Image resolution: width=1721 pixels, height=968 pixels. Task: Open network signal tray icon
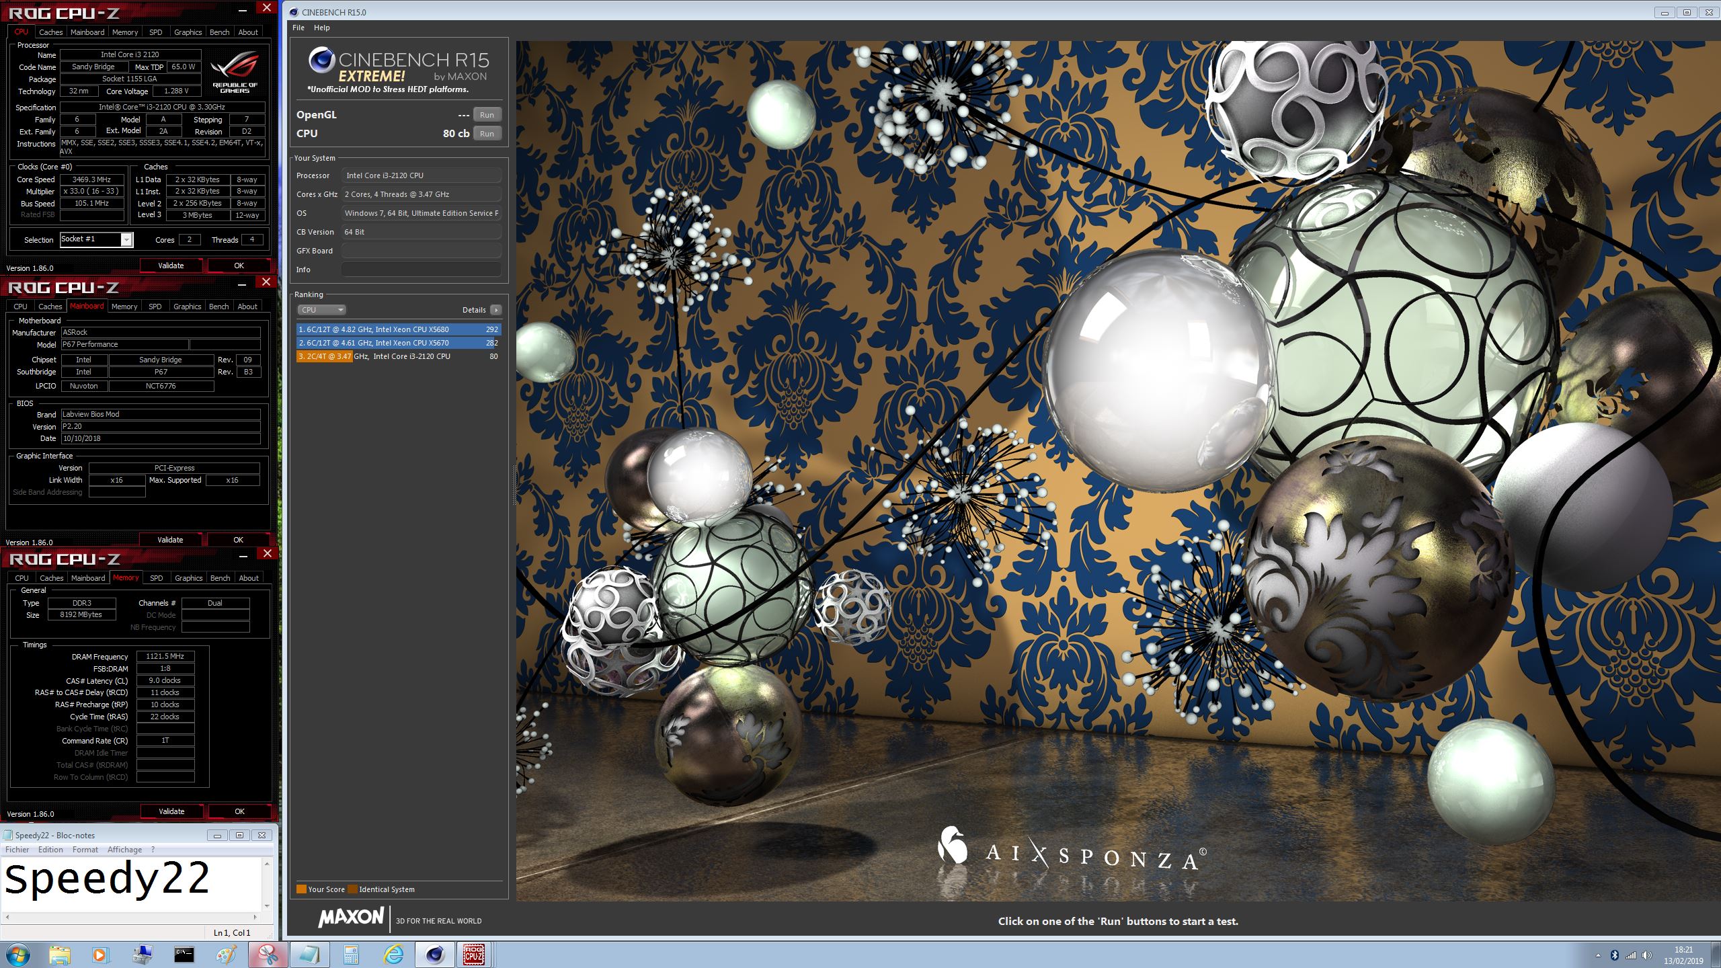1631,955
